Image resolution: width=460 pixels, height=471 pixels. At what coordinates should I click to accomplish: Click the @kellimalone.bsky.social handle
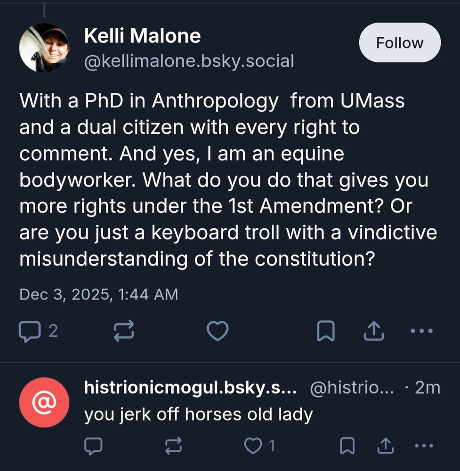click(x=189, y=61)
